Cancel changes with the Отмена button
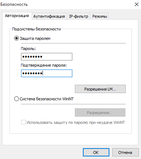The image size is (141, 159). (125, 152)
